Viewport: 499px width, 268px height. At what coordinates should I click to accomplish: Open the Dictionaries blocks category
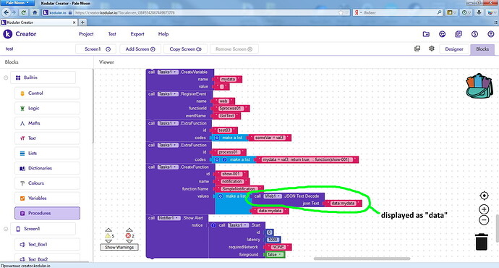47,168
